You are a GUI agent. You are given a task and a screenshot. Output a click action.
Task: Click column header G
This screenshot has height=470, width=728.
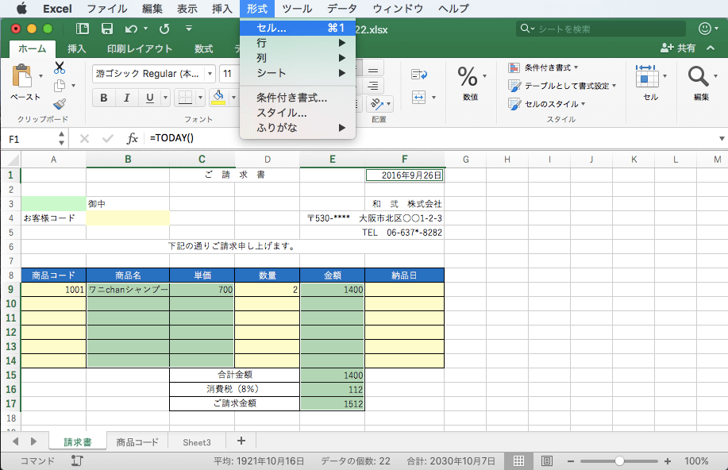465,160
